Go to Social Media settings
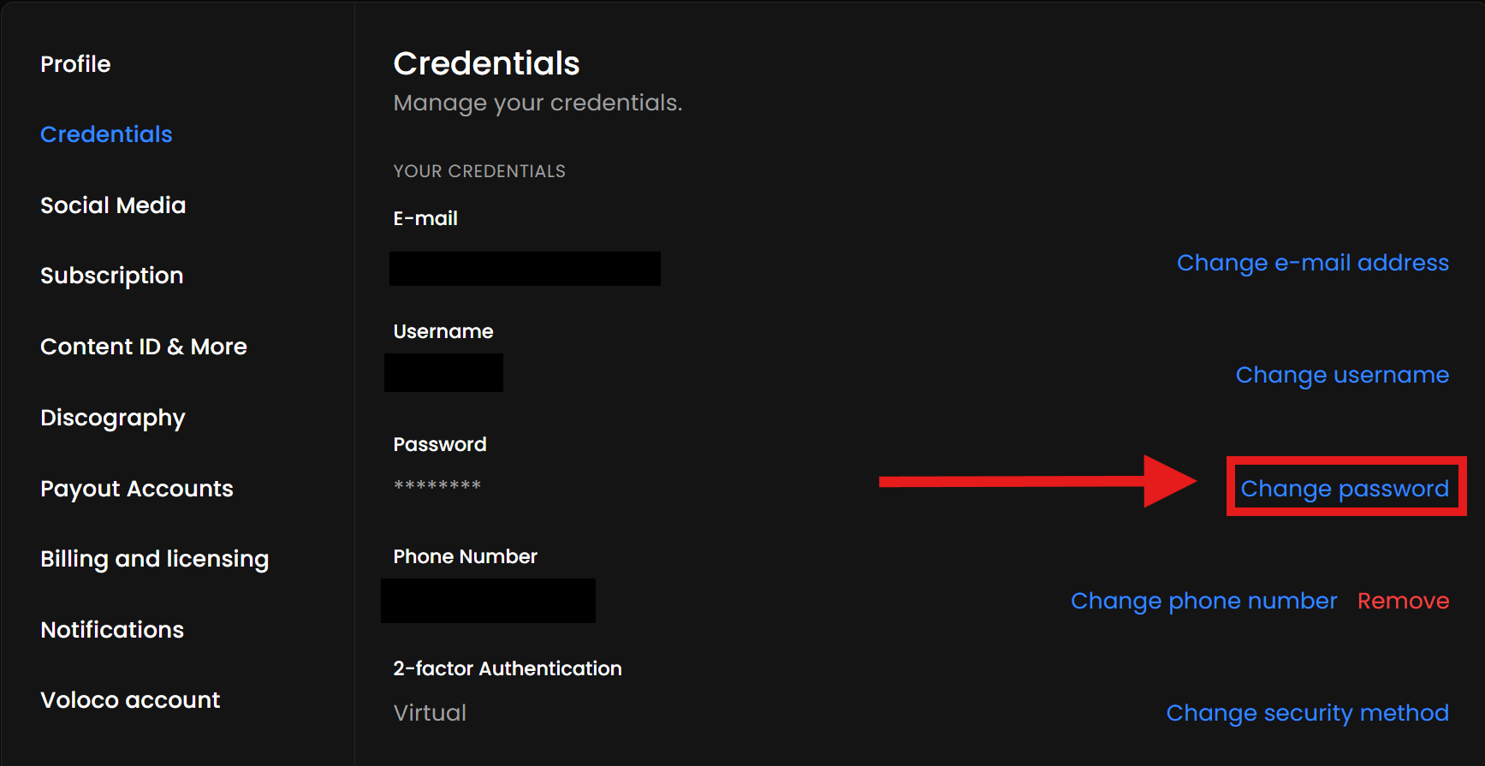The height and width of the screenshot is (766, 1485). [x=113, y=205]
